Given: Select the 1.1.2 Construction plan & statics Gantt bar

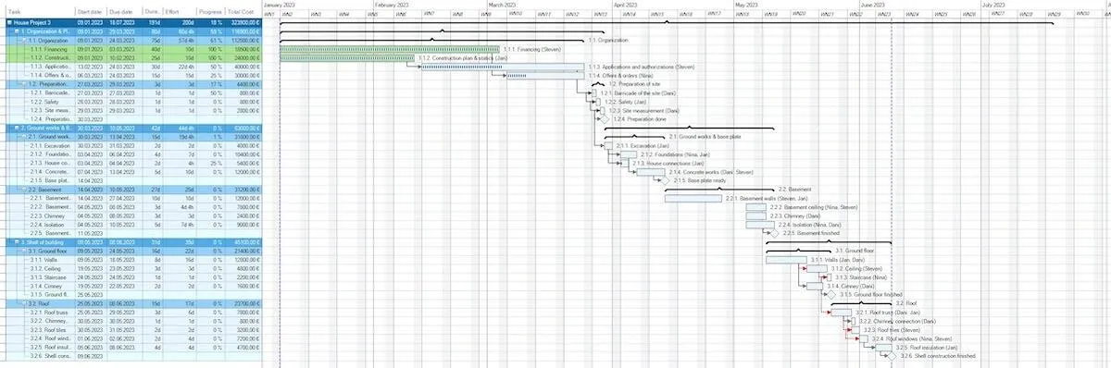Looking at the screenshot, I should [346, 57].
